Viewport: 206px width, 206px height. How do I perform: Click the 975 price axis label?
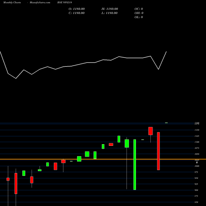[x=197, y=172]
